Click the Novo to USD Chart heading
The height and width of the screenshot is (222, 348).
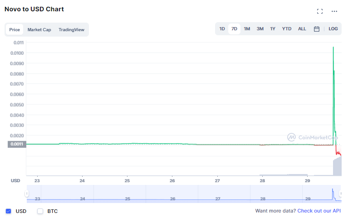tap(34, 9)
